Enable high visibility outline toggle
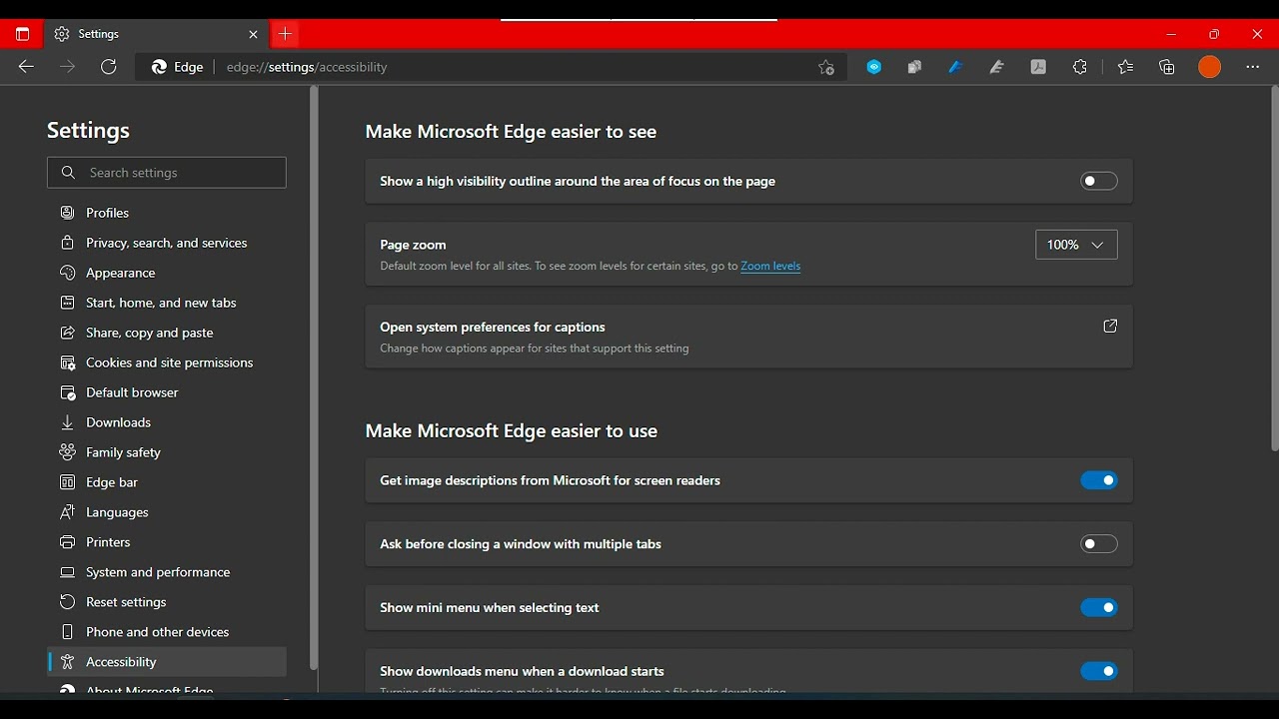The height and width of the screenshot is (719, 1279). (1099, 181)
